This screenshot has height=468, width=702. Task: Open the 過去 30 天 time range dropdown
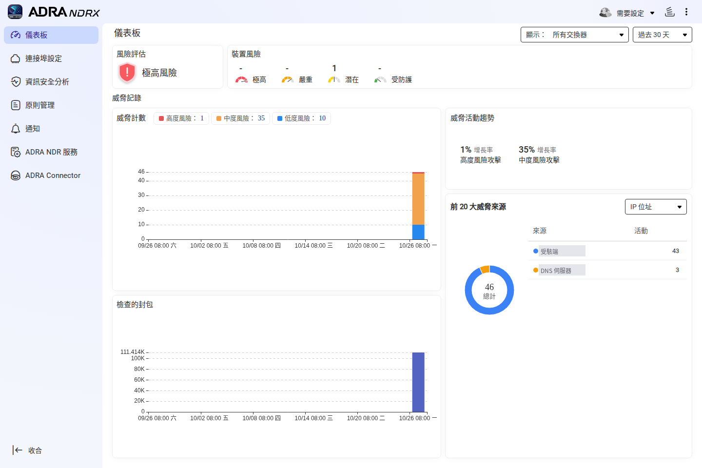pos(663,35)
